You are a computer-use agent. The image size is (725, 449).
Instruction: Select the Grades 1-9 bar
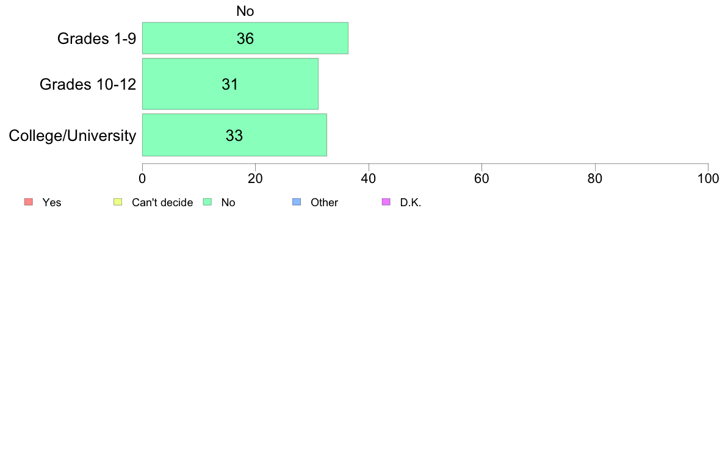(x=245, y=38)
